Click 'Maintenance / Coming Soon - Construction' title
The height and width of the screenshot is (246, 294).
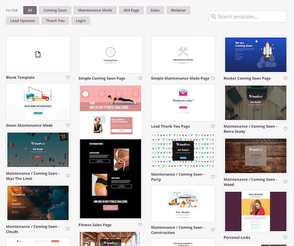pyautogui.click(x=178, y=230)
